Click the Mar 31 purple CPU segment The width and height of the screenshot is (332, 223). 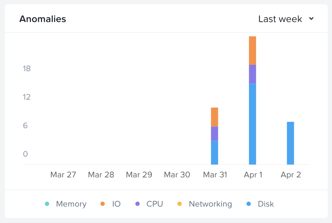point(214,134)
